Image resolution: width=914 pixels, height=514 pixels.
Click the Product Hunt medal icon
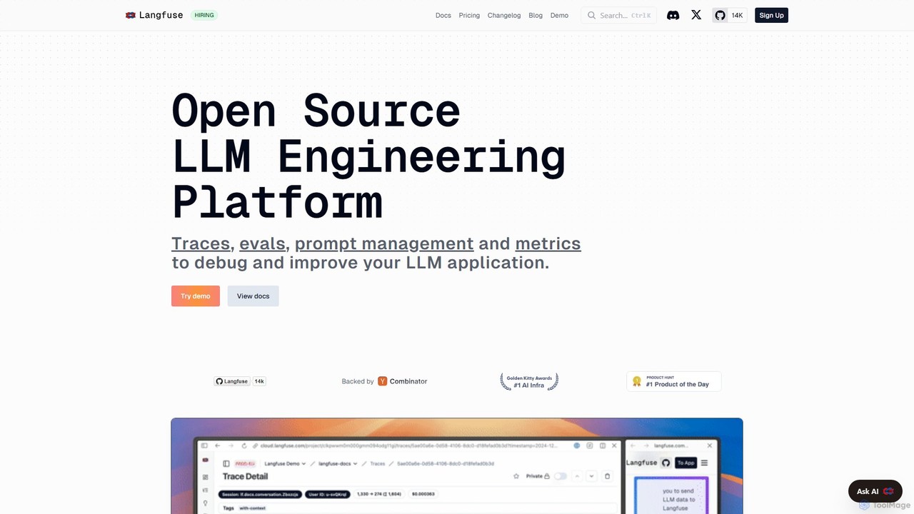coord(637,381)
